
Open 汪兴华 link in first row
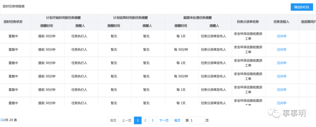(x=281, y=36)
